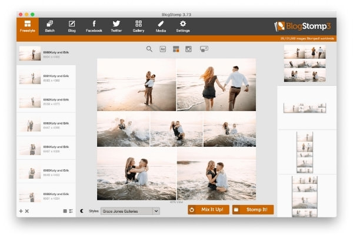Select image 0081 Katy and Erik
Viewport: 353px width, 235px height.
point(46,77)
